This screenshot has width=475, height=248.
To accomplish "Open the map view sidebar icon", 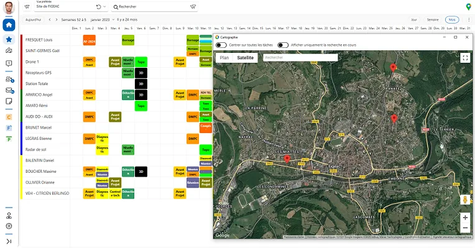I will 9,50.
